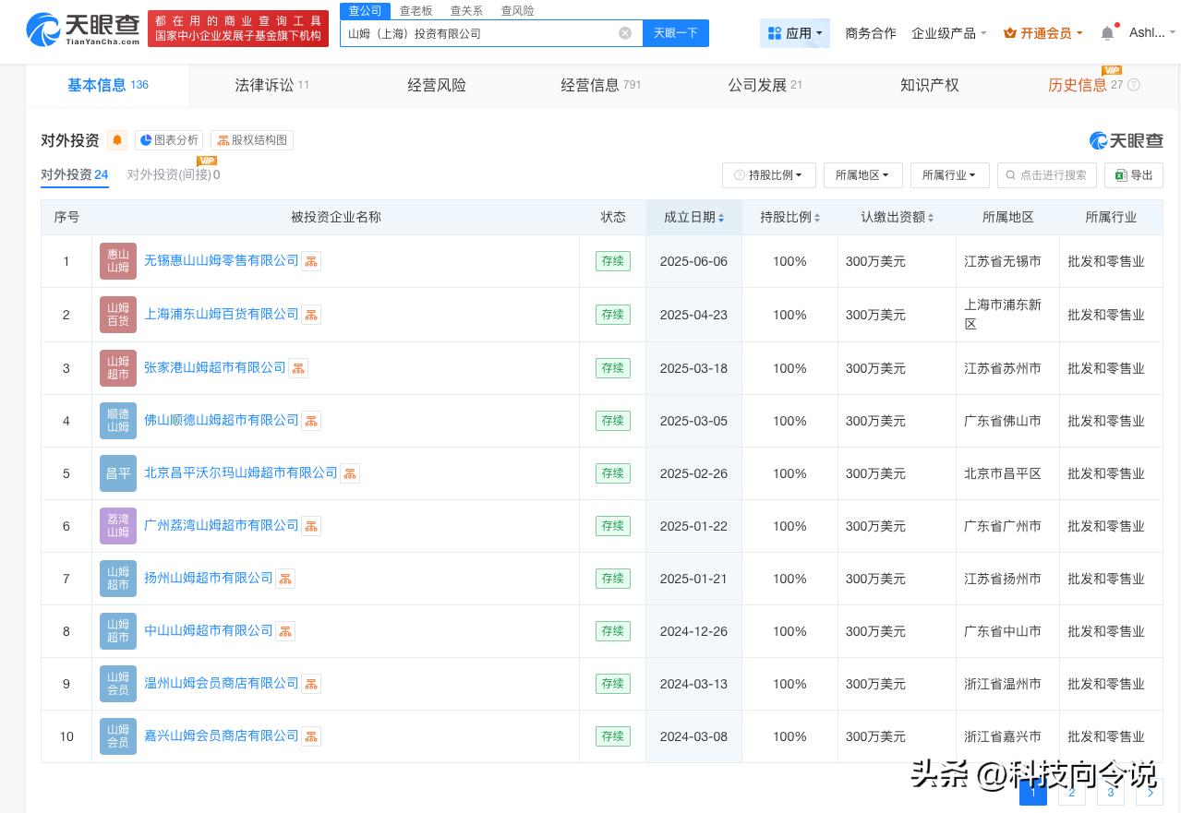Go to page 3 of results

pyautogui.click(x=1111, y=792)
